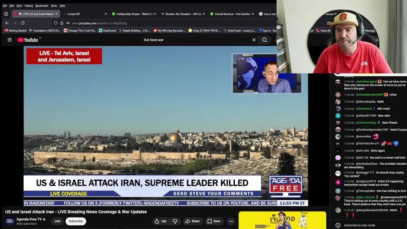Close the hstikkytokky Stream tab
This screenshot has width=407, height=229.
tap(155, 14)
